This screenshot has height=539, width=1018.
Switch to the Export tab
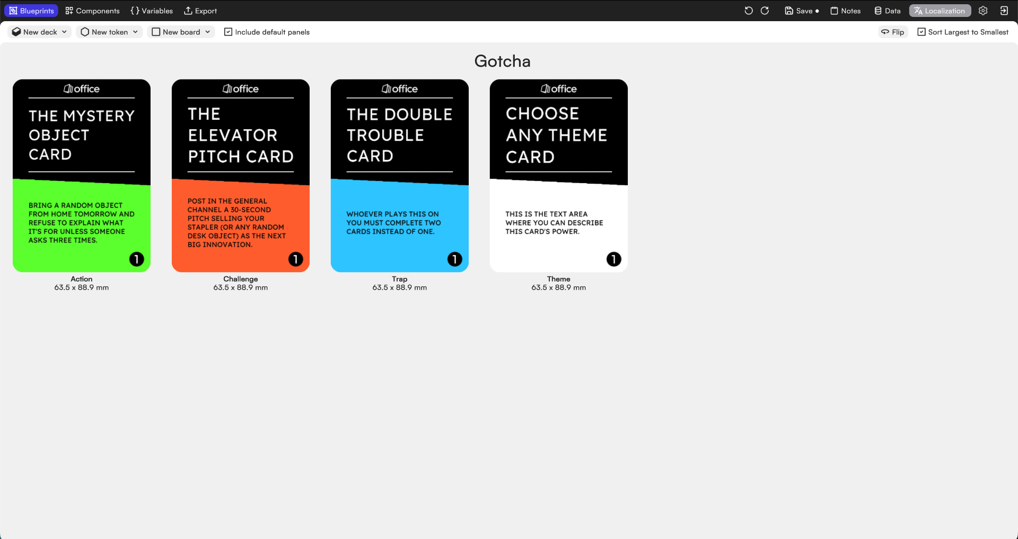coord(200,11)
